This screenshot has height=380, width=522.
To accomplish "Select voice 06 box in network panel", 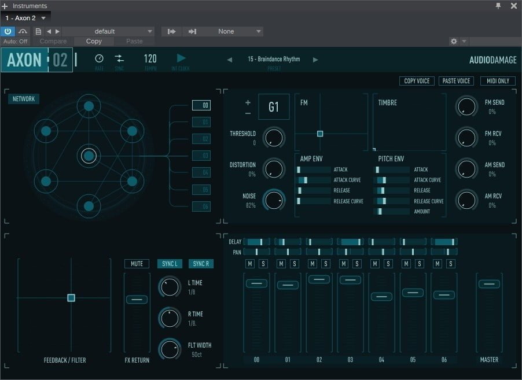I will point(201,206).
